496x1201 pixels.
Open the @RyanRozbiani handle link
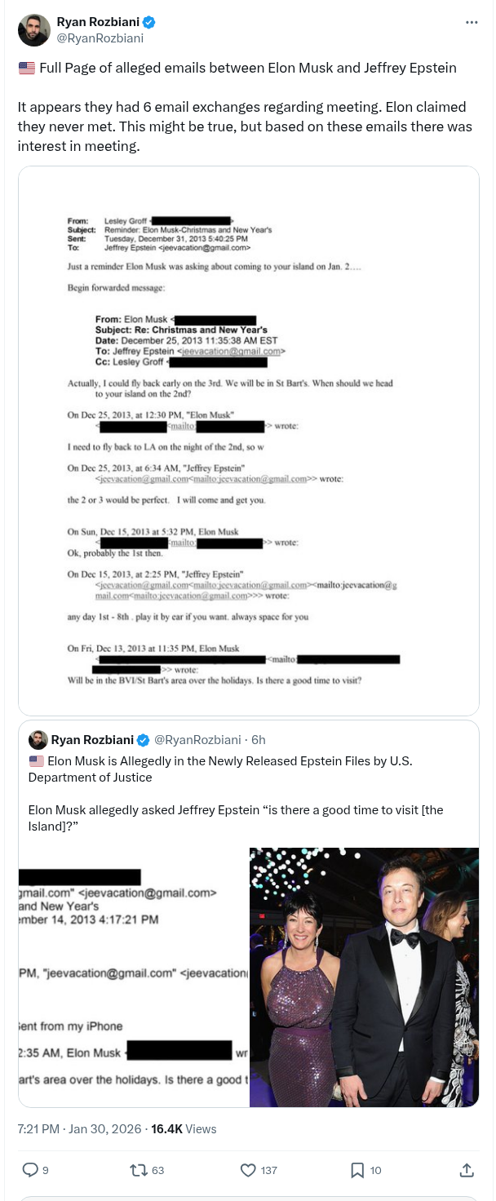click(100, 38)
